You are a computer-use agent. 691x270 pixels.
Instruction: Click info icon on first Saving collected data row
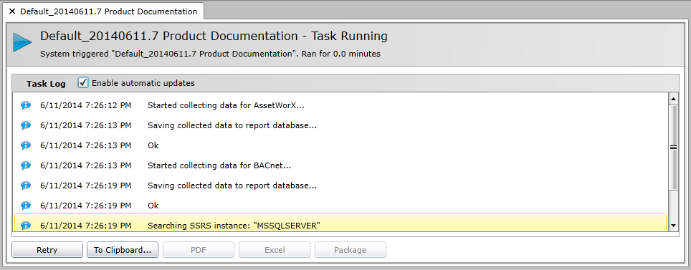[x=26, y=125]
